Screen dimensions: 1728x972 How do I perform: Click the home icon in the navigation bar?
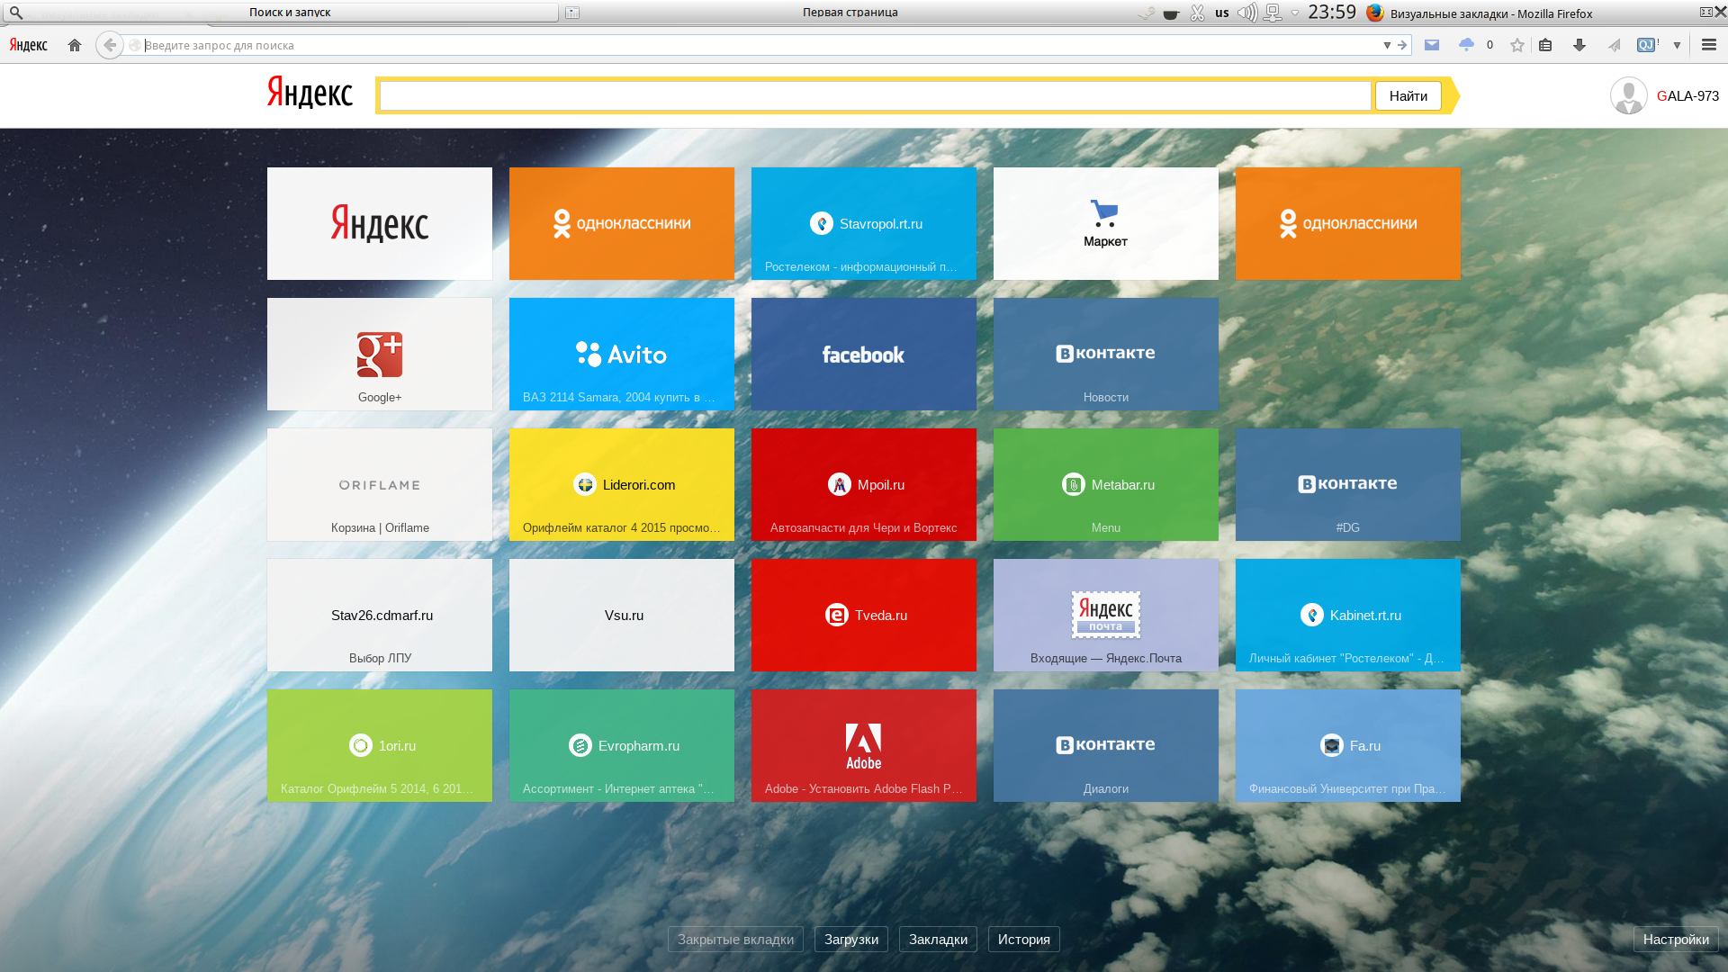75,45
